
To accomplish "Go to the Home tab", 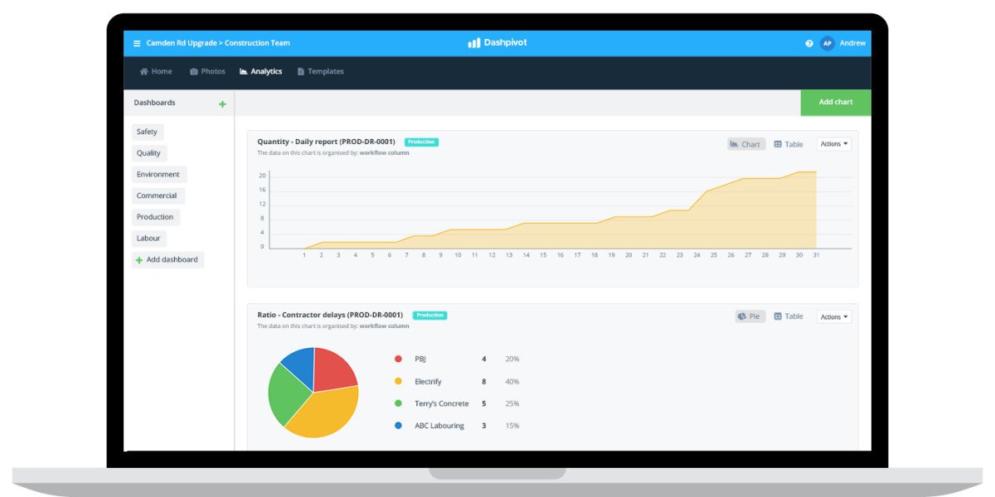I will coord(156,71).
